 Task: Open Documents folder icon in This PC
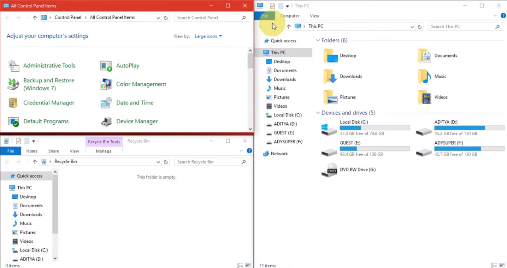tap(424, 56)
